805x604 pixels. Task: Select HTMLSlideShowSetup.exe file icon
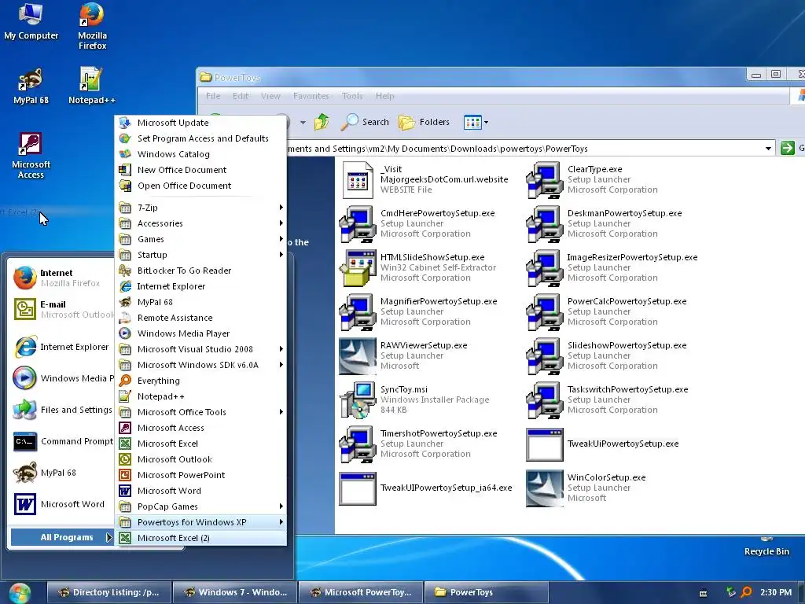pyautogui.click(x=358, y=268)
